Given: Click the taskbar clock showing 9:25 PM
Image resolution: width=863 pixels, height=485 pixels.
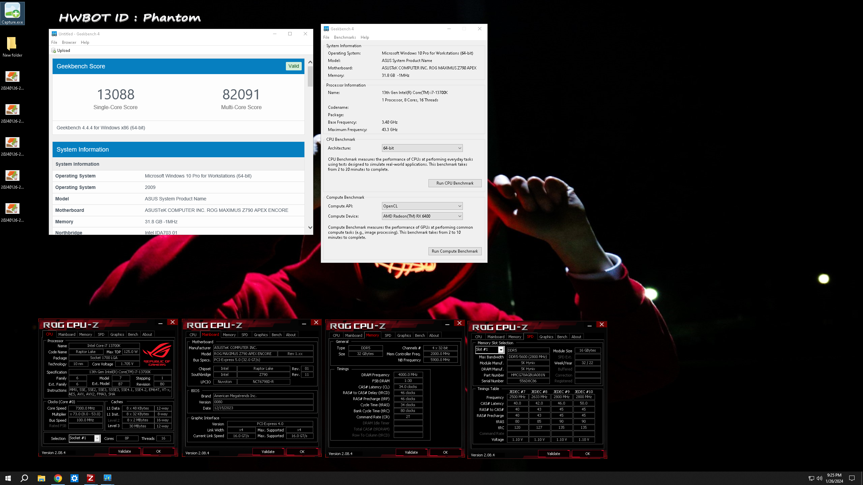Looking at the screenshot, I should click(834, 478).
